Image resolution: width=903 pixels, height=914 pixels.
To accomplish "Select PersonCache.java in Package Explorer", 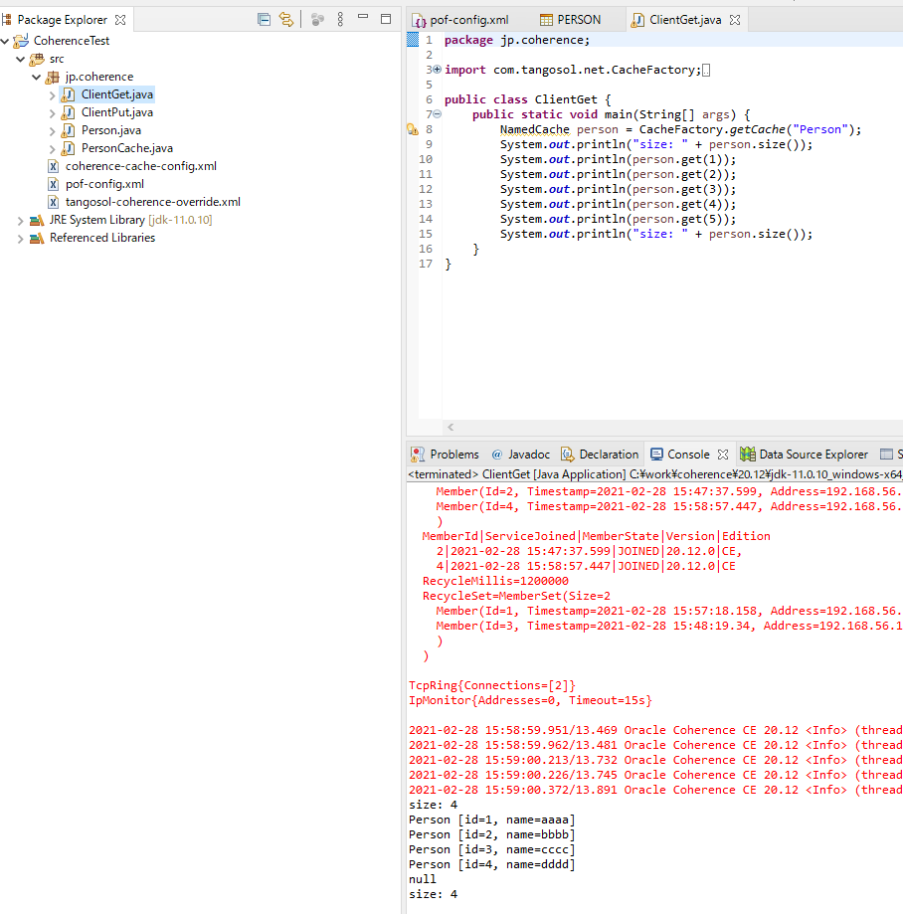I will pos(126,148).
